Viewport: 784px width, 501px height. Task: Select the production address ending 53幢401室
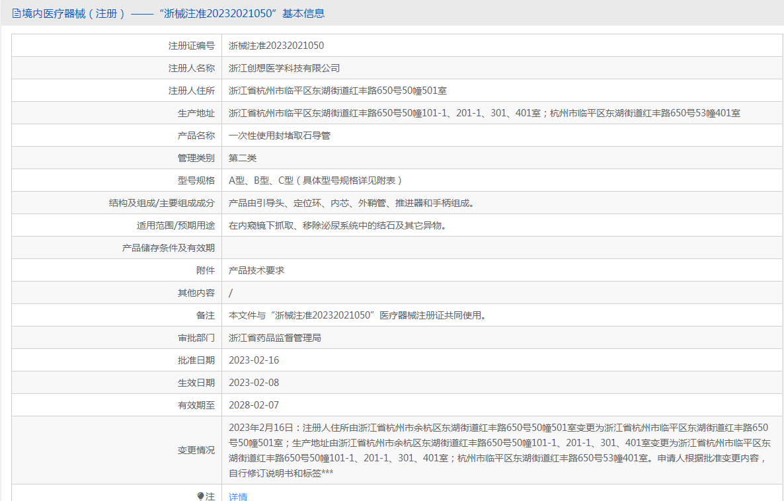(484, 113)
